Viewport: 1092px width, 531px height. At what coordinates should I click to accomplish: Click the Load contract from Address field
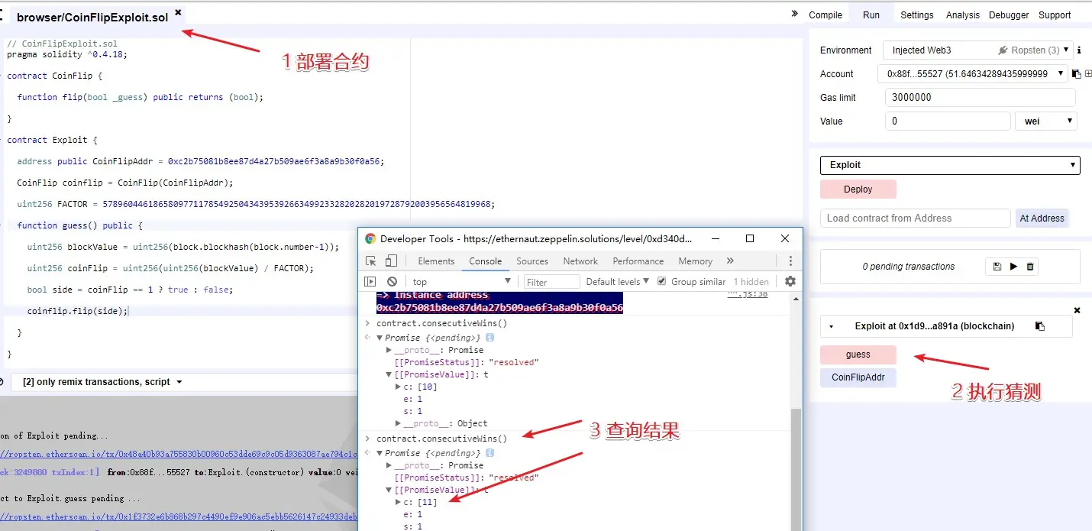click(x=916, y=219)
